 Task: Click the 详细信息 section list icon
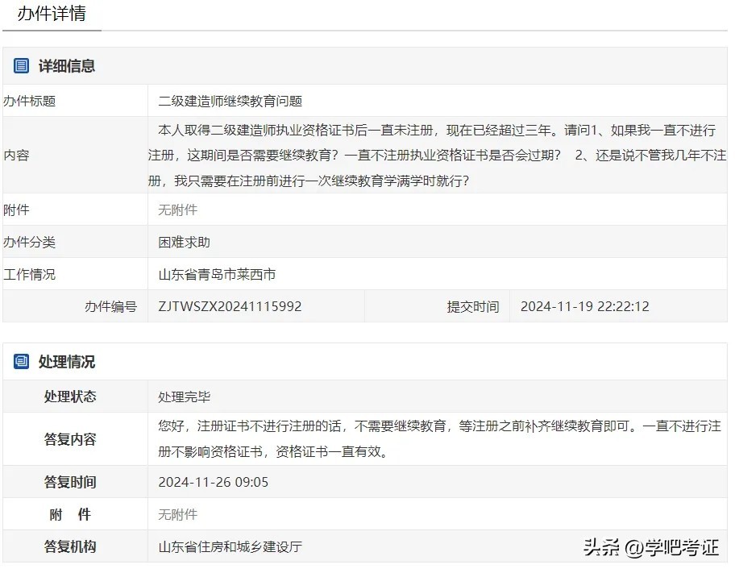[x=22, y=66]
